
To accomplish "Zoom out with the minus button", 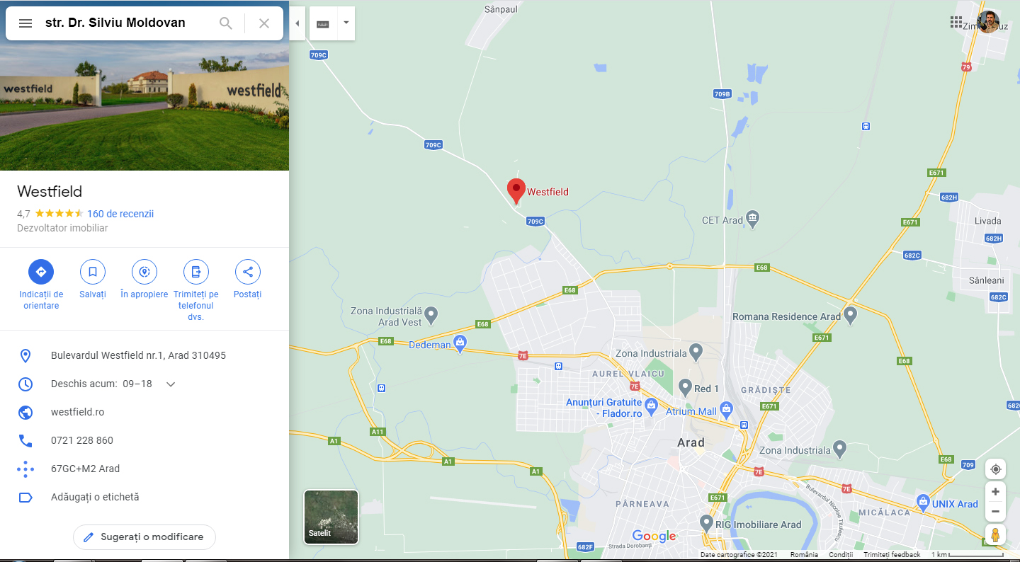I will click(996, 511).
